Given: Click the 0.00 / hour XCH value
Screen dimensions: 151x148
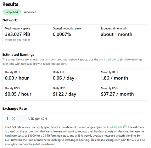Looking at the screenshot, I should tap(17, 78).
